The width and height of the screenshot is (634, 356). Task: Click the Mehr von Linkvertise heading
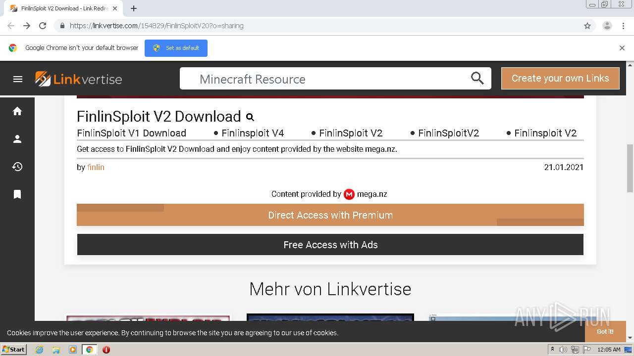click(x=330, y=289)
